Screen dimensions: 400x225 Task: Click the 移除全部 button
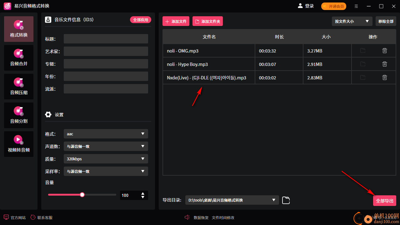(386, 21)
